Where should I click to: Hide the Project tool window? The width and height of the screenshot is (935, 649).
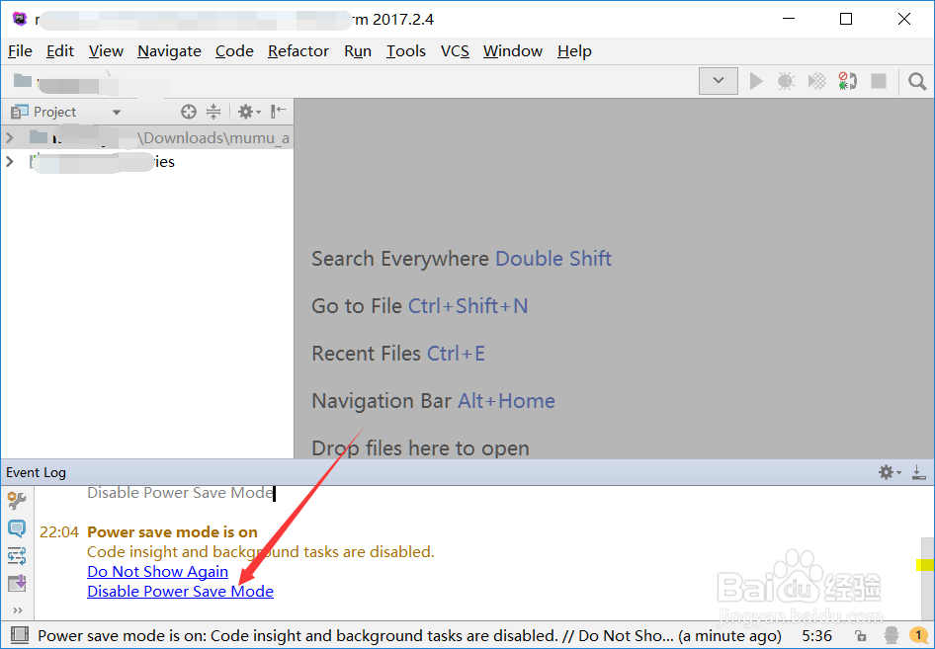click(x=279, y=111)
